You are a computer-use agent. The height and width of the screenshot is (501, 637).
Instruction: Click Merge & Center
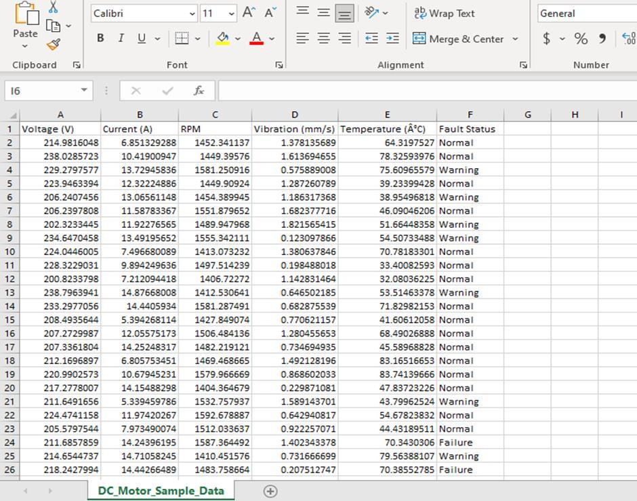point(458,39)
